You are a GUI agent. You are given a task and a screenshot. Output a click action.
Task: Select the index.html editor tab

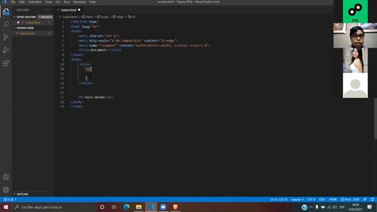tap(69, 10)
